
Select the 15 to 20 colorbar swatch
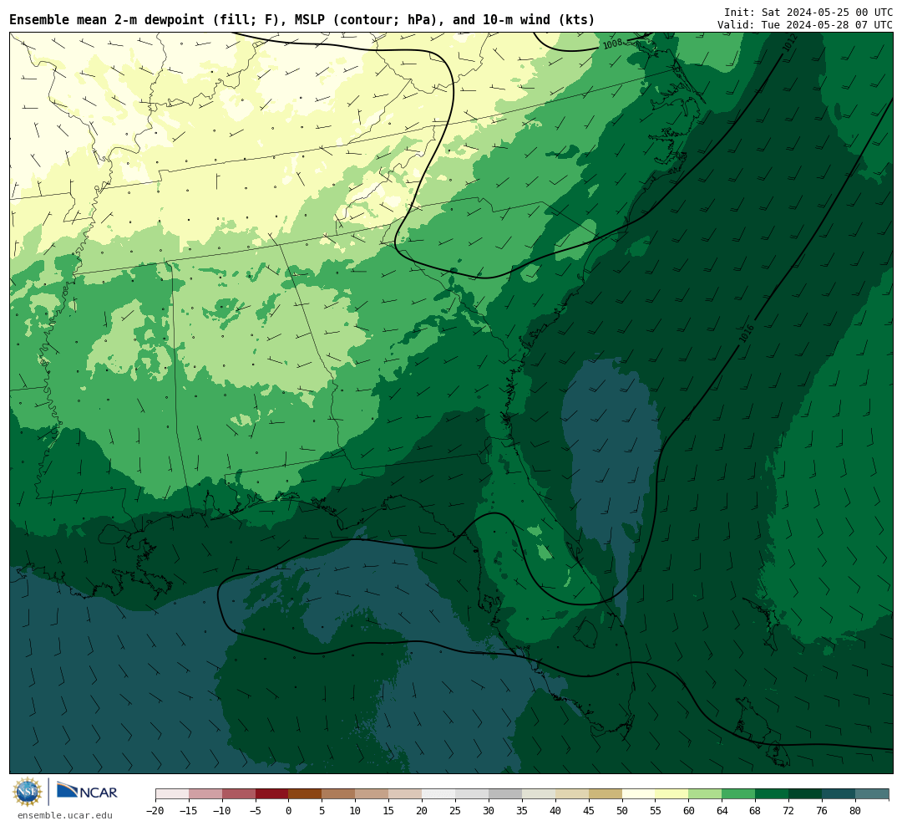pyautogui.click(x=406, y=794)
